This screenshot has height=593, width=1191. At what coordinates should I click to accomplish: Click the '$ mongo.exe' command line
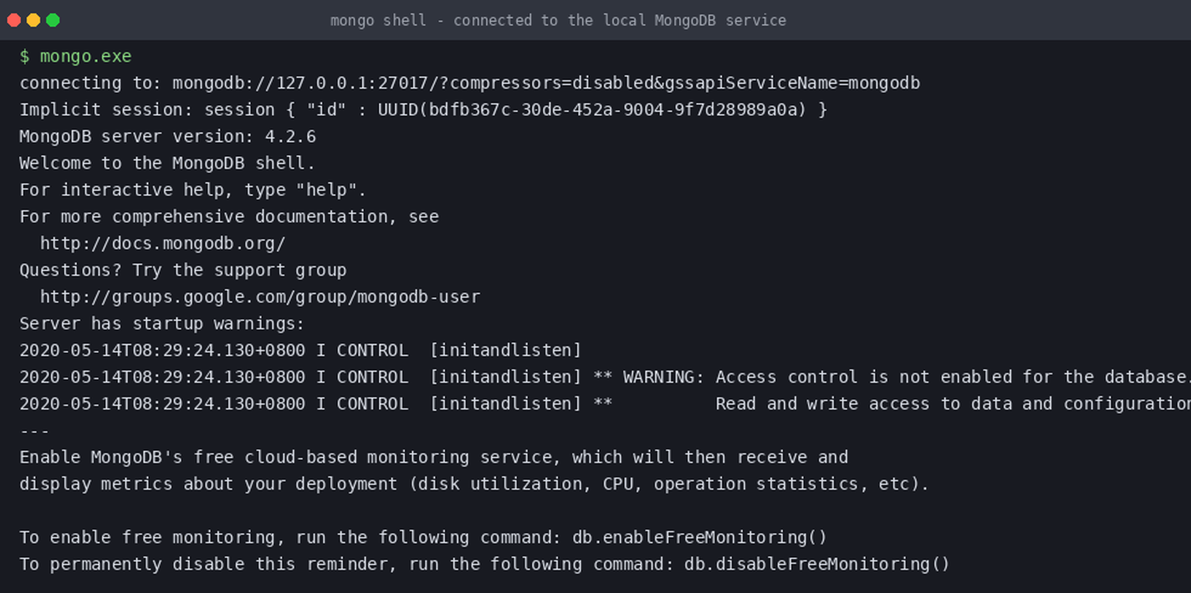point(75,56)
